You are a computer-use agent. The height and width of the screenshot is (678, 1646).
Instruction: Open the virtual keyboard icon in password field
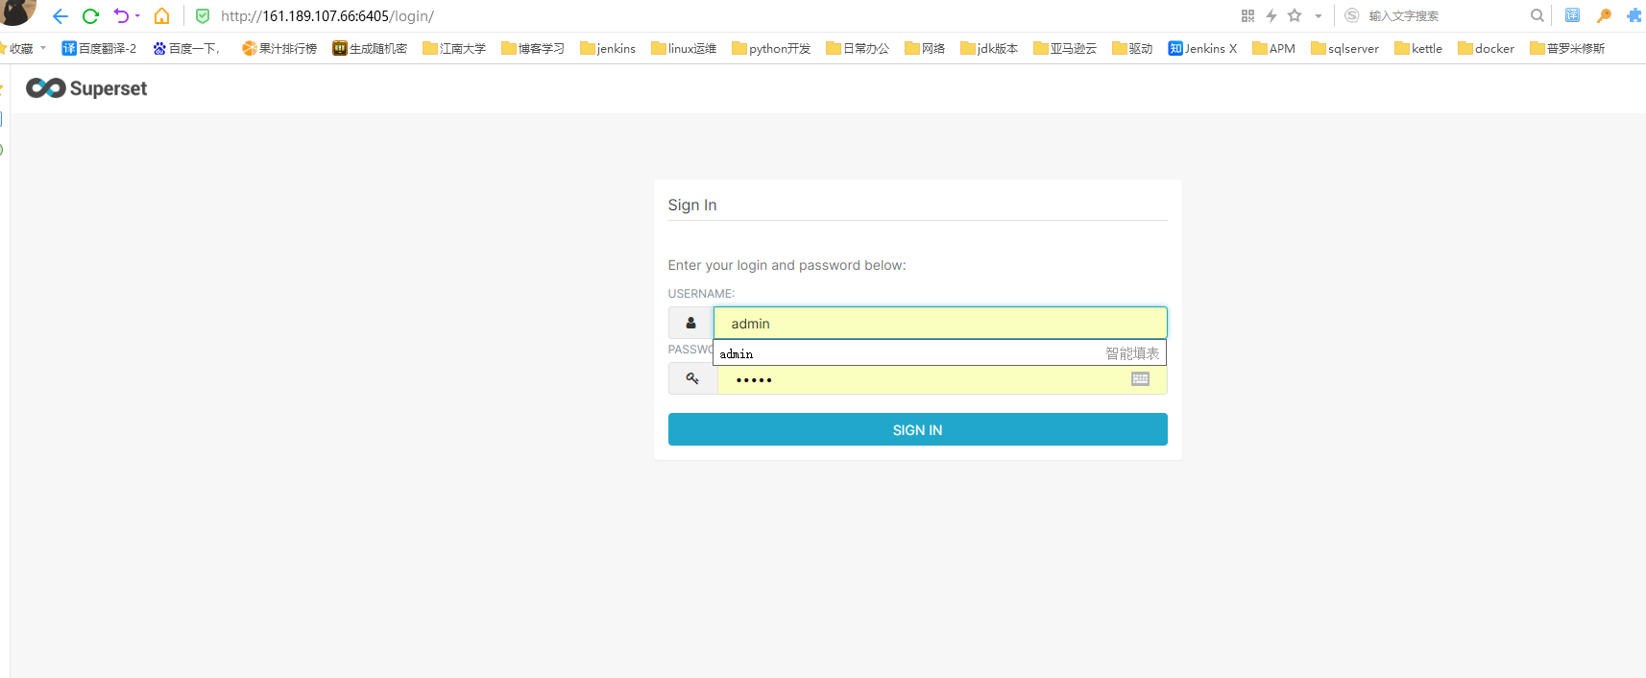(1140, 379)
